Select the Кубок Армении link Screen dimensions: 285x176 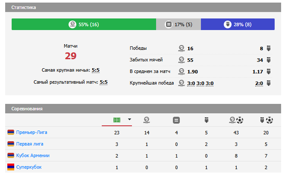pos(33,155)
